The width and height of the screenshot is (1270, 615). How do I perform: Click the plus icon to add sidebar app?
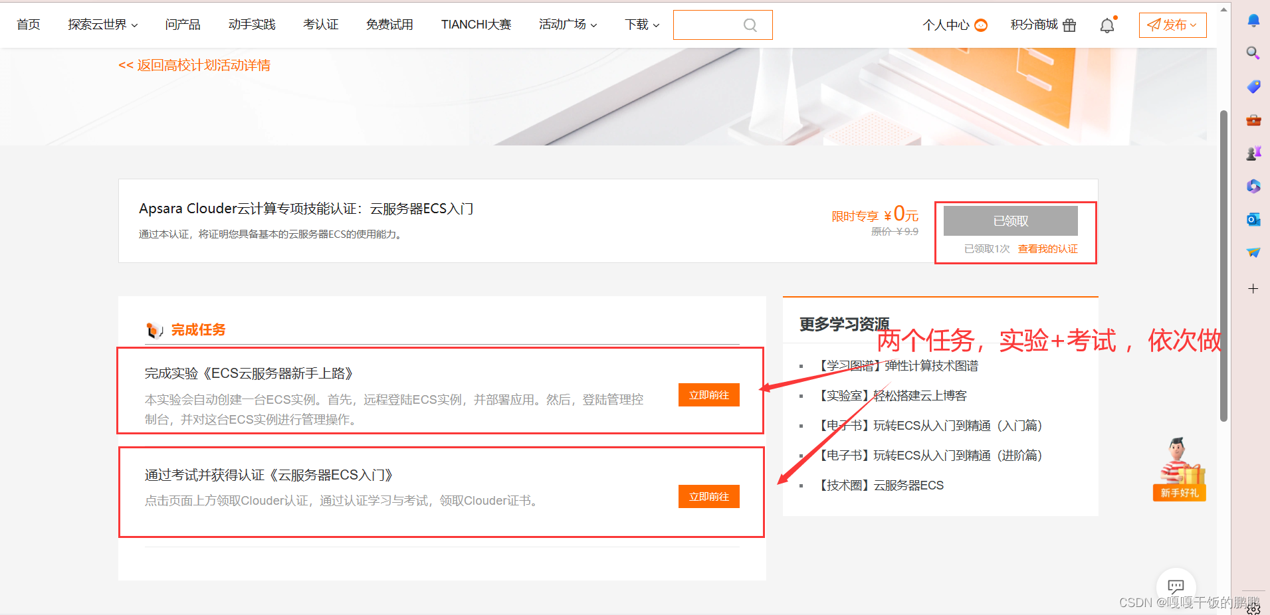(1253, 289)
